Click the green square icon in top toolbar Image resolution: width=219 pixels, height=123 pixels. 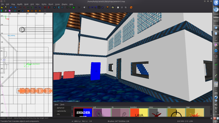74,7
